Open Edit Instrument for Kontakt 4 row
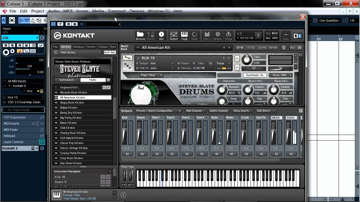360x202 pixels. pos(42,148)
